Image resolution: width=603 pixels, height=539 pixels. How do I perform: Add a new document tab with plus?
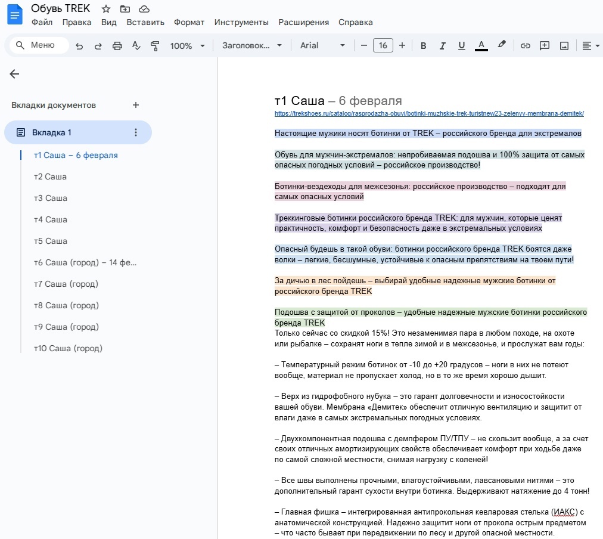coord(136,105)
